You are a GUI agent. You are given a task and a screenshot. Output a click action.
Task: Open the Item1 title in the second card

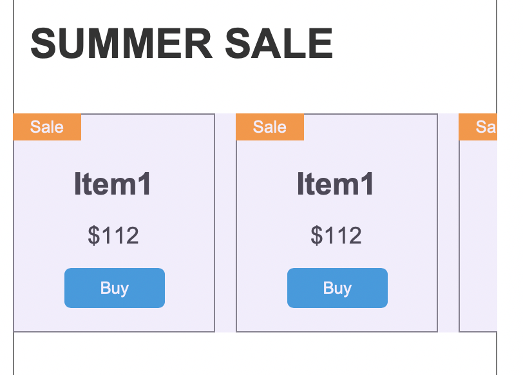336,184
